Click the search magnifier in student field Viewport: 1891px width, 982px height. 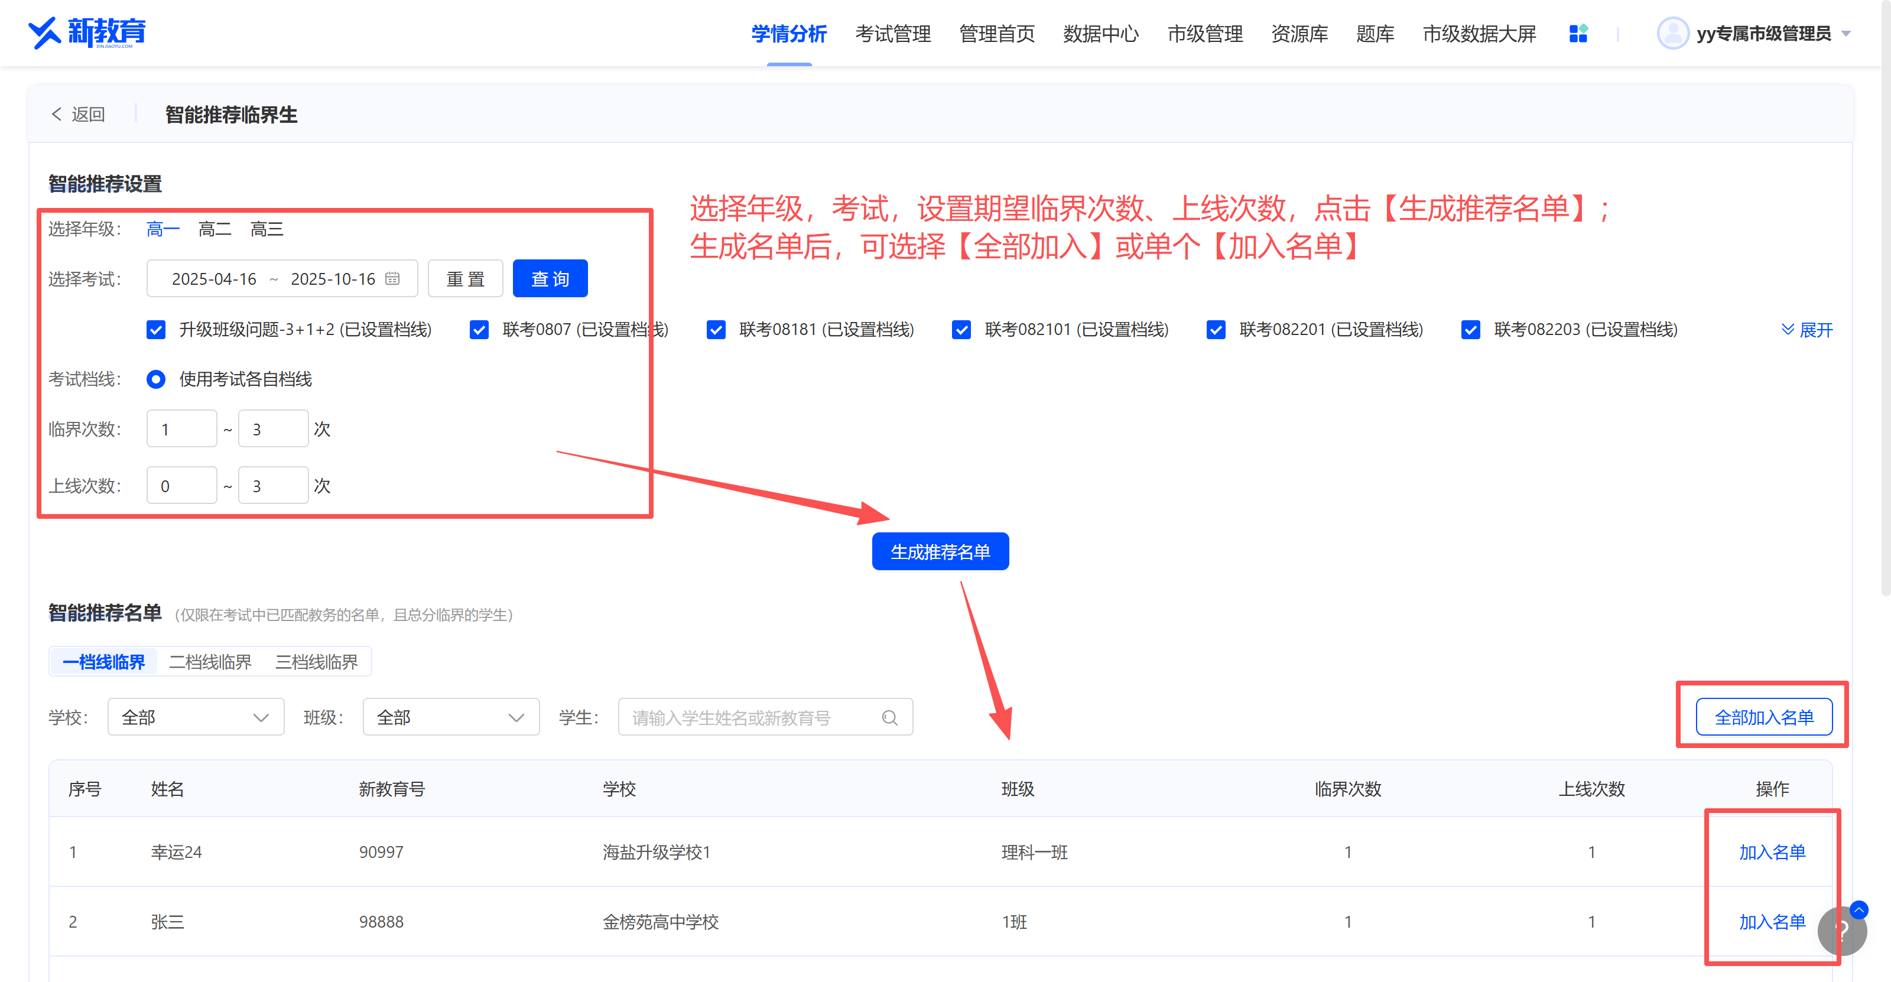click(890, 718)
